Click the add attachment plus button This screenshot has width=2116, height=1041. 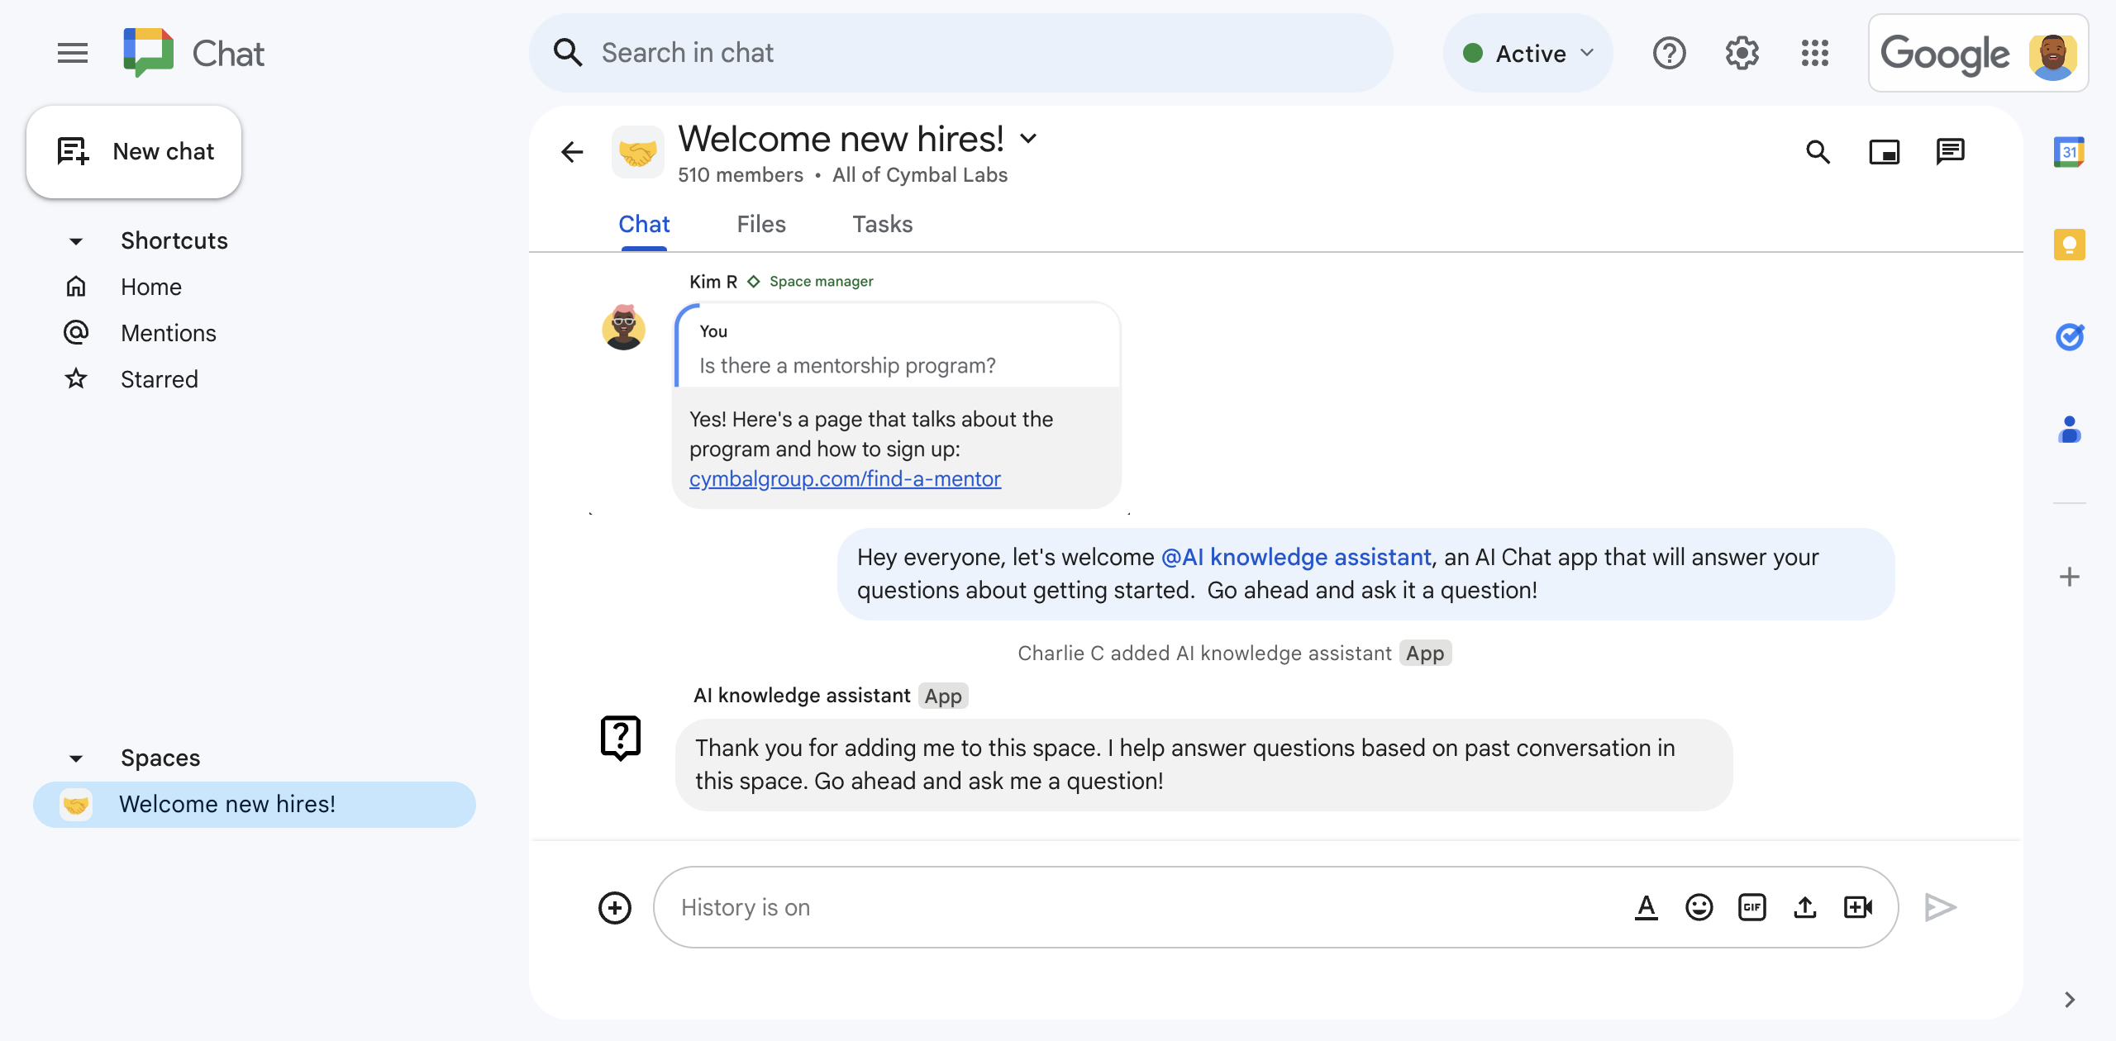615,906
